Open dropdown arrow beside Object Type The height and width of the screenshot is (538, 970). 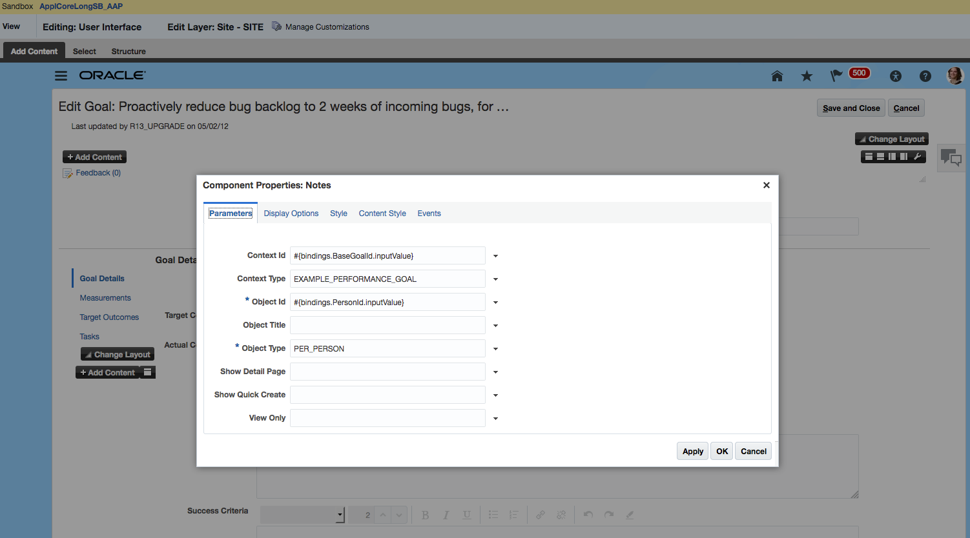click(x=495, y=349)
